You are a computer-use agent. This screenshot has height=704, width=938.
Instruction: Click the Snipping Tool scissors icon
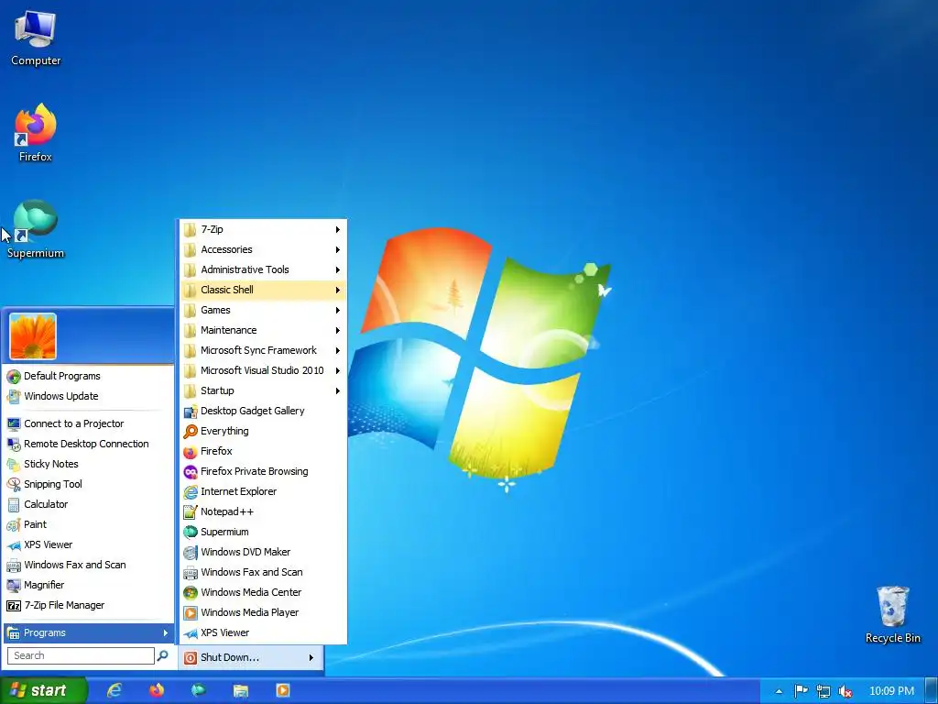click(13, 484)
